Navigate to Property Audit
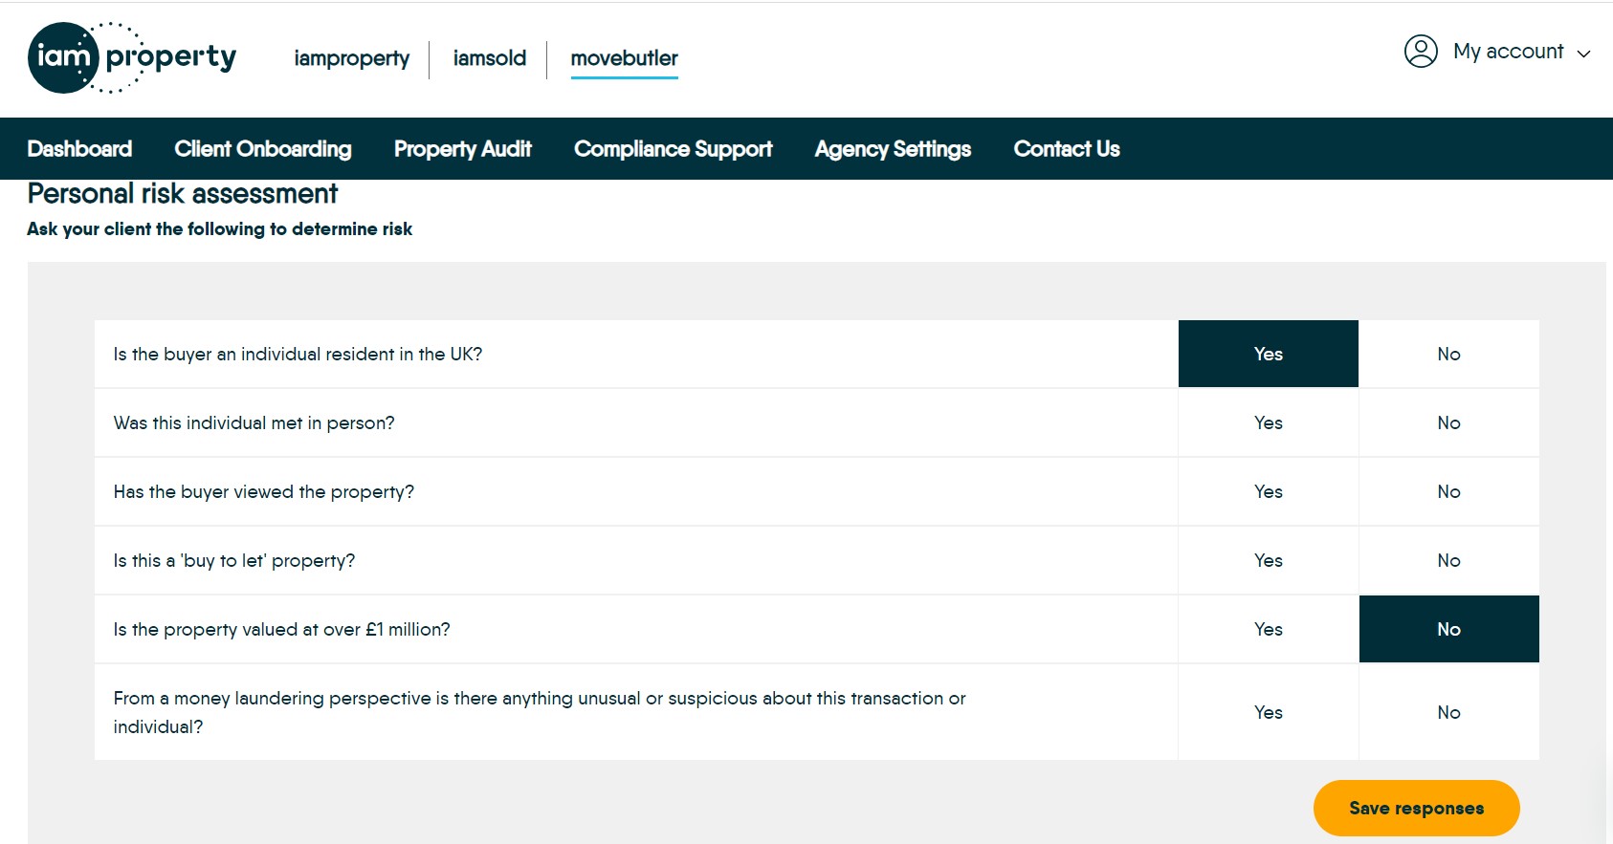 pos(462,149)
